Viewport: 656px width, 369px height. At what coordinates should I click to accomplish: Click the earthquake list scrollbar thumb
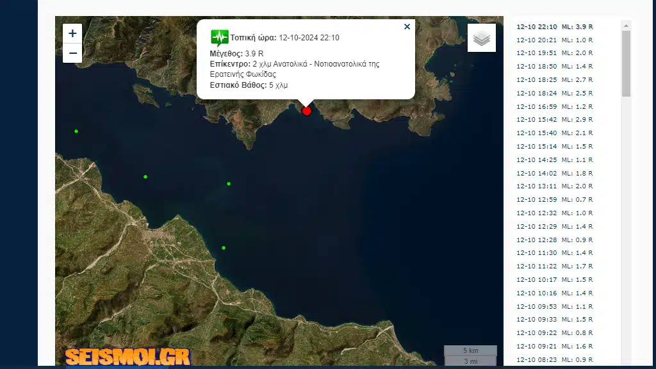point(626,64)
